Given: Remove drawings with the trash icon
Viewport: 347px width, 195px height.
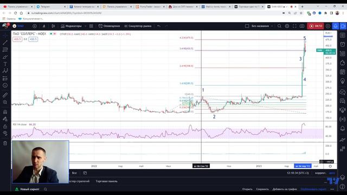Looking at the screenshot, I should [x=5, y=143].
